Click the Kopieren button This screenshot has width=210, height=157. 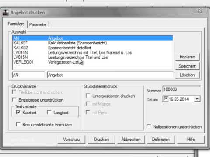coord(187,57)
